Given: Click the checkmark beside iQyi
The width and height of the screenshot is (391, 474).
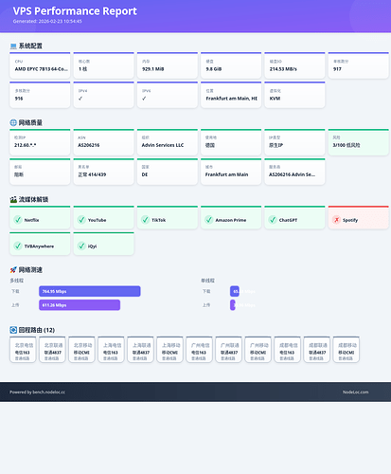Looking at the screenshot, I should 81,246.
